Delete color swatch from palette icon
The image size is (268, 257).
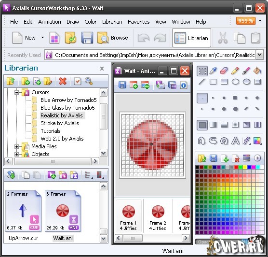(x=235, y=158)
